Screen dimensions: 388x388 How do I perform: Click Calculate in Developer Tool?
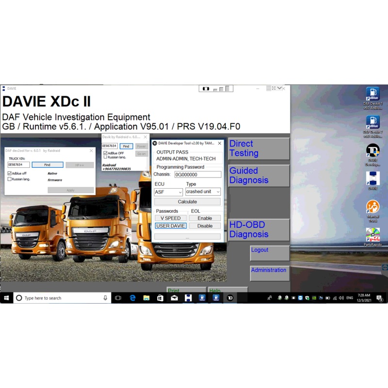click(x=187, y=202)
